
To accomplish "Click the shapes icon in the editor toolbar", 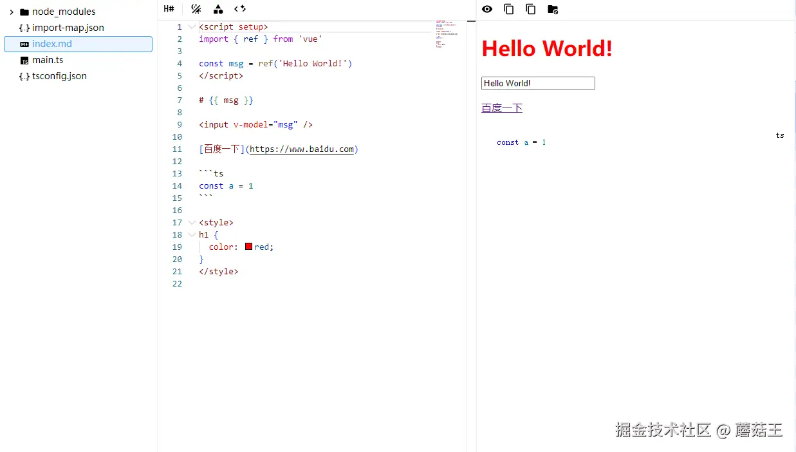I will coord(218,9).
